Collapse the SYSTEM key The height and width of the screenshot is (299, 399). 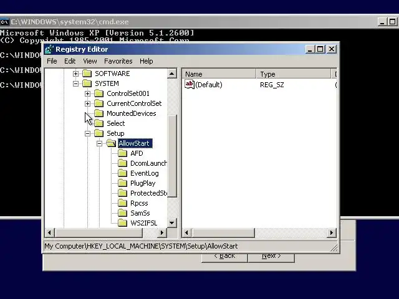(75, 83)
